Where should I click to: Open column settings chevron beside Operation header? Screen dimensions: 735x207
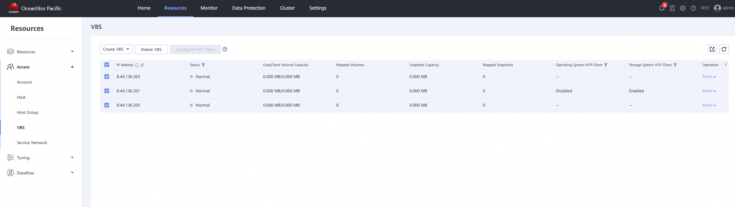[726, 65]
